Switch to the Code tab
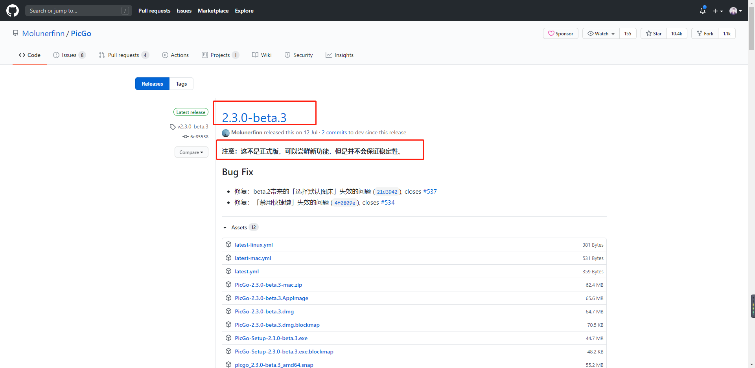Viewport: 755px width, 368px height. (x=29, y=55)
